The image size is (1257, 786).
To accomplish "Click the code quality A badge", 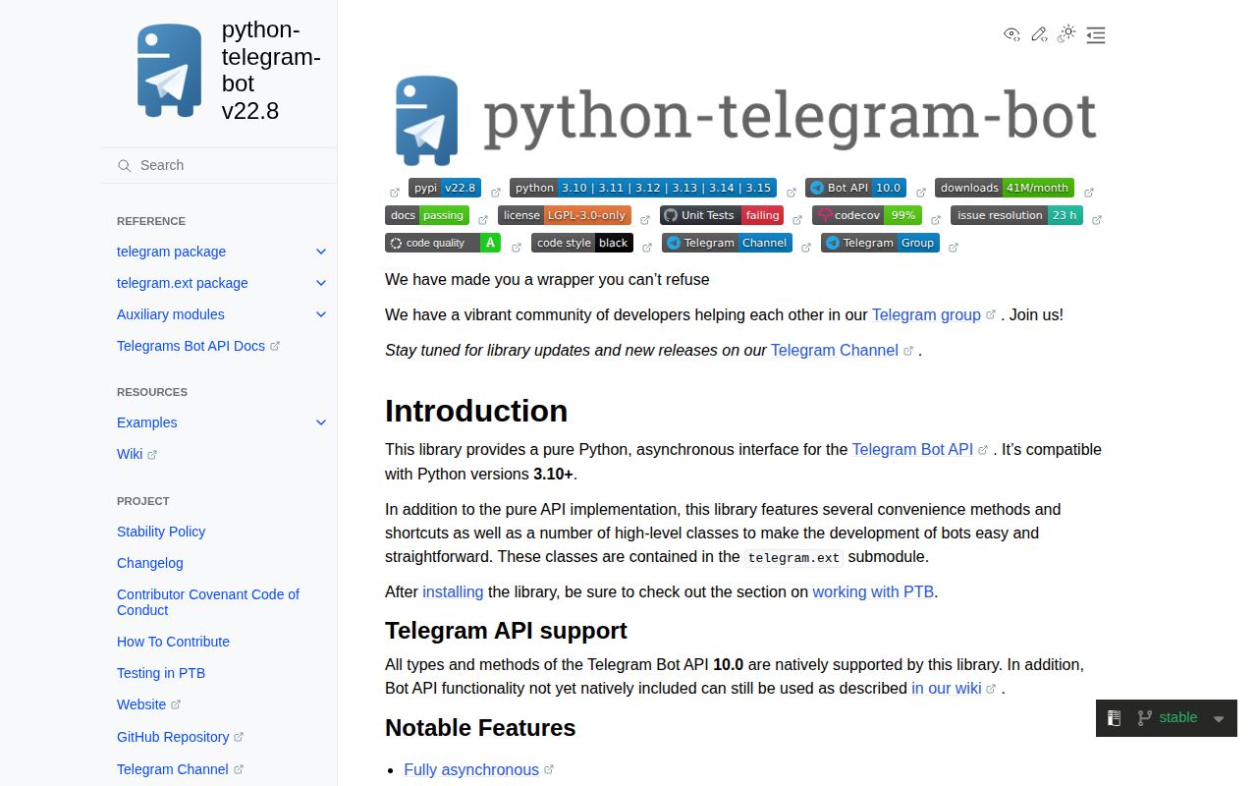I will 443,243.
